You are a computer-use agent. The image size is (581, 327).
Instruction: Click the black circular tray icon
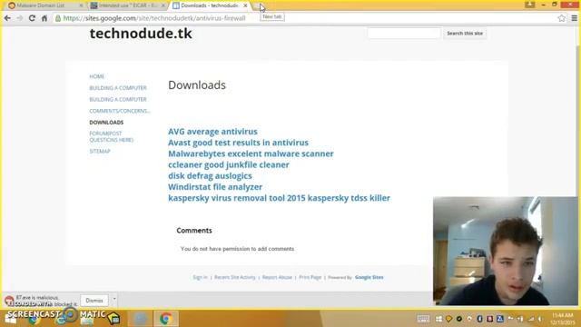click(x=459, y=319)
